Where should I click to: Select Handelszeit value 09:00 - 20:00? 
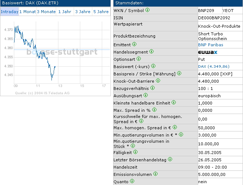(x=212, y=167)
